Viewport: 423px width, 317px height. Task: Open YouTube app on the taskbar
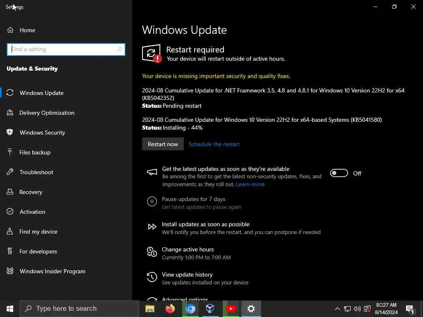coord(231,309)
